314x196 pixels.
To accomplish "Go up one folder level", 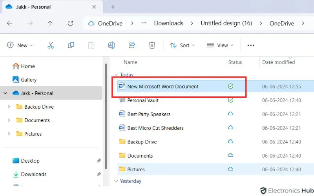I will point(50,24).
